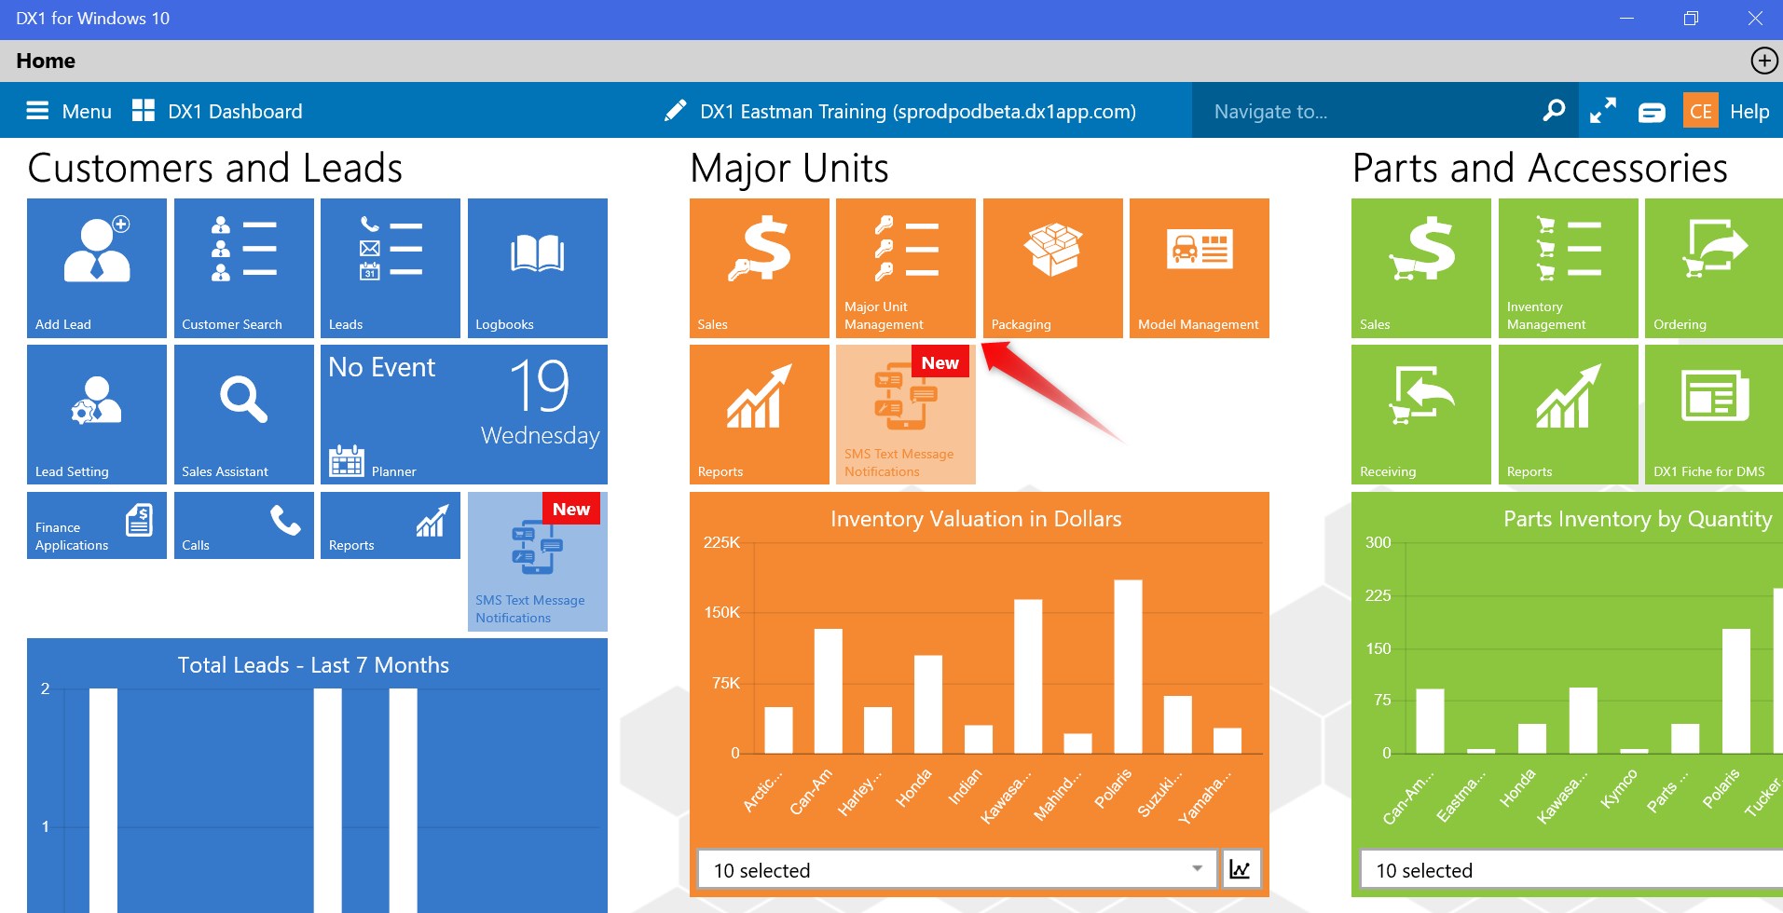Open the Packaging tile
Viewport: 1783px width, 913px height.
pyautogui.click(x=1053, y=268)
